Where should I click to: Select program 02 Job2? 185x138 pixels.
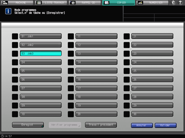click(40, 45)
